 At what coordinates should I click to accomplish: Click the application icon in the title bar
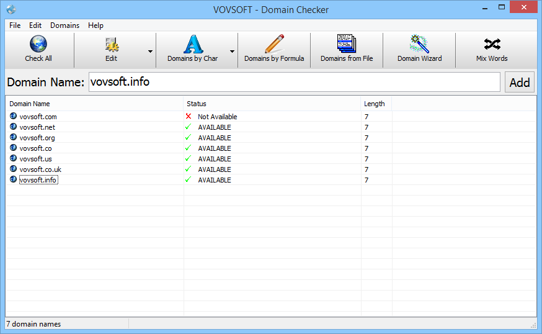pyautogui.click(x=11, y=9)
